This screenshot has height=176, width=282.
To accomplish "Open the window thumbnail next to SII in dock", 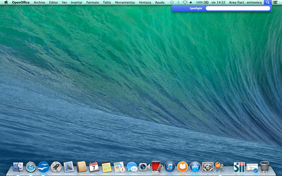I will [252, 168].
